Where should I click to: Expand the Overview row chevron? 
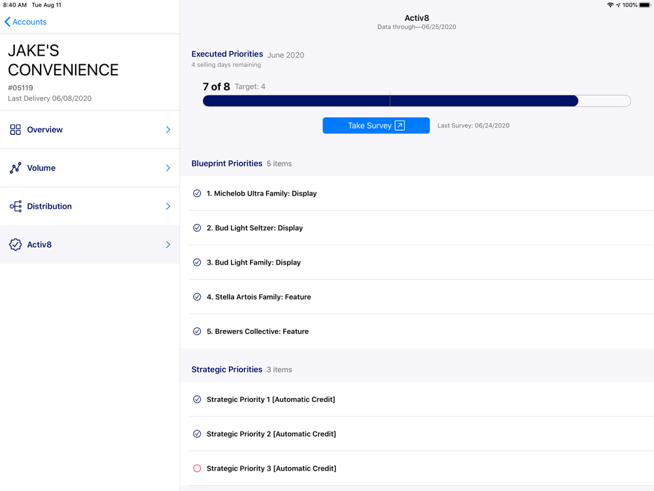point(168,130)
